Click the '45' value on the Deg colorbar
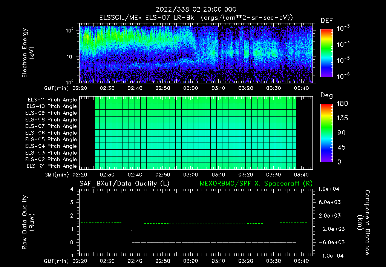 click(342, 147)
